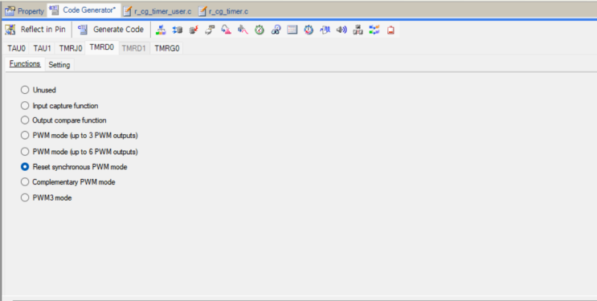The height and width of the screenshot is (301, 597).
Task: Open the D/A Converter module with pink wave icon
Action: point(243,30)
